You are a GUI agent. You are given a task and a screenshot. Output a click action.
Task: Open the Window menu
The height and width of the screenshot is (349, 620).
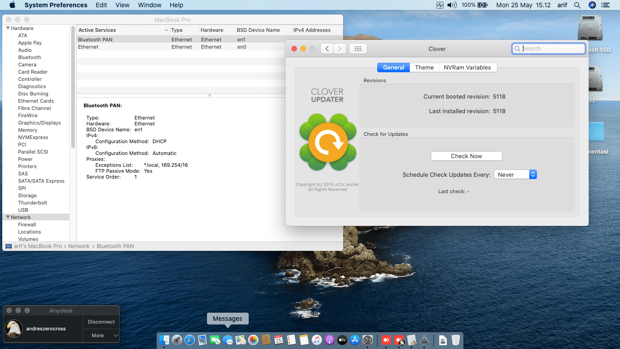click(x=150, y=5)
